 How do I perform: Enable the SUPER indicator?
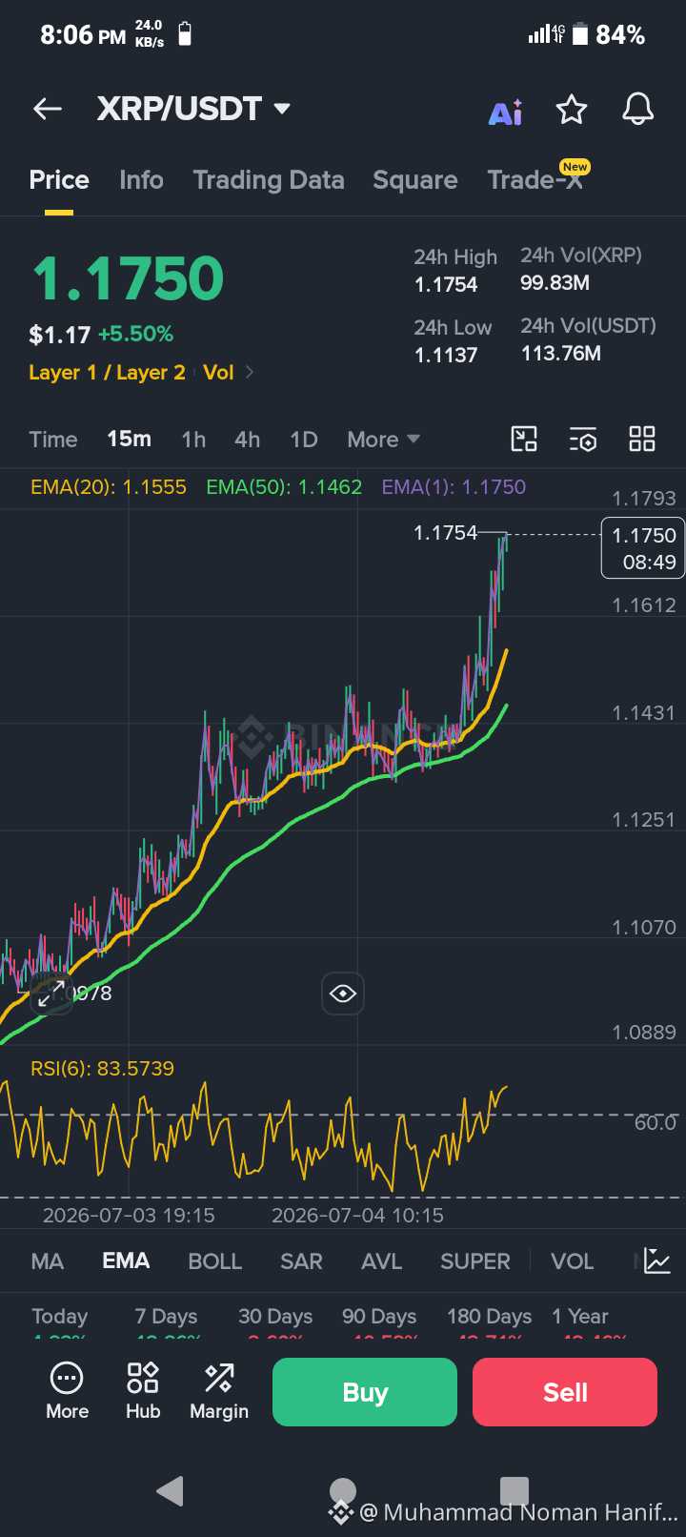(475, 1261)
